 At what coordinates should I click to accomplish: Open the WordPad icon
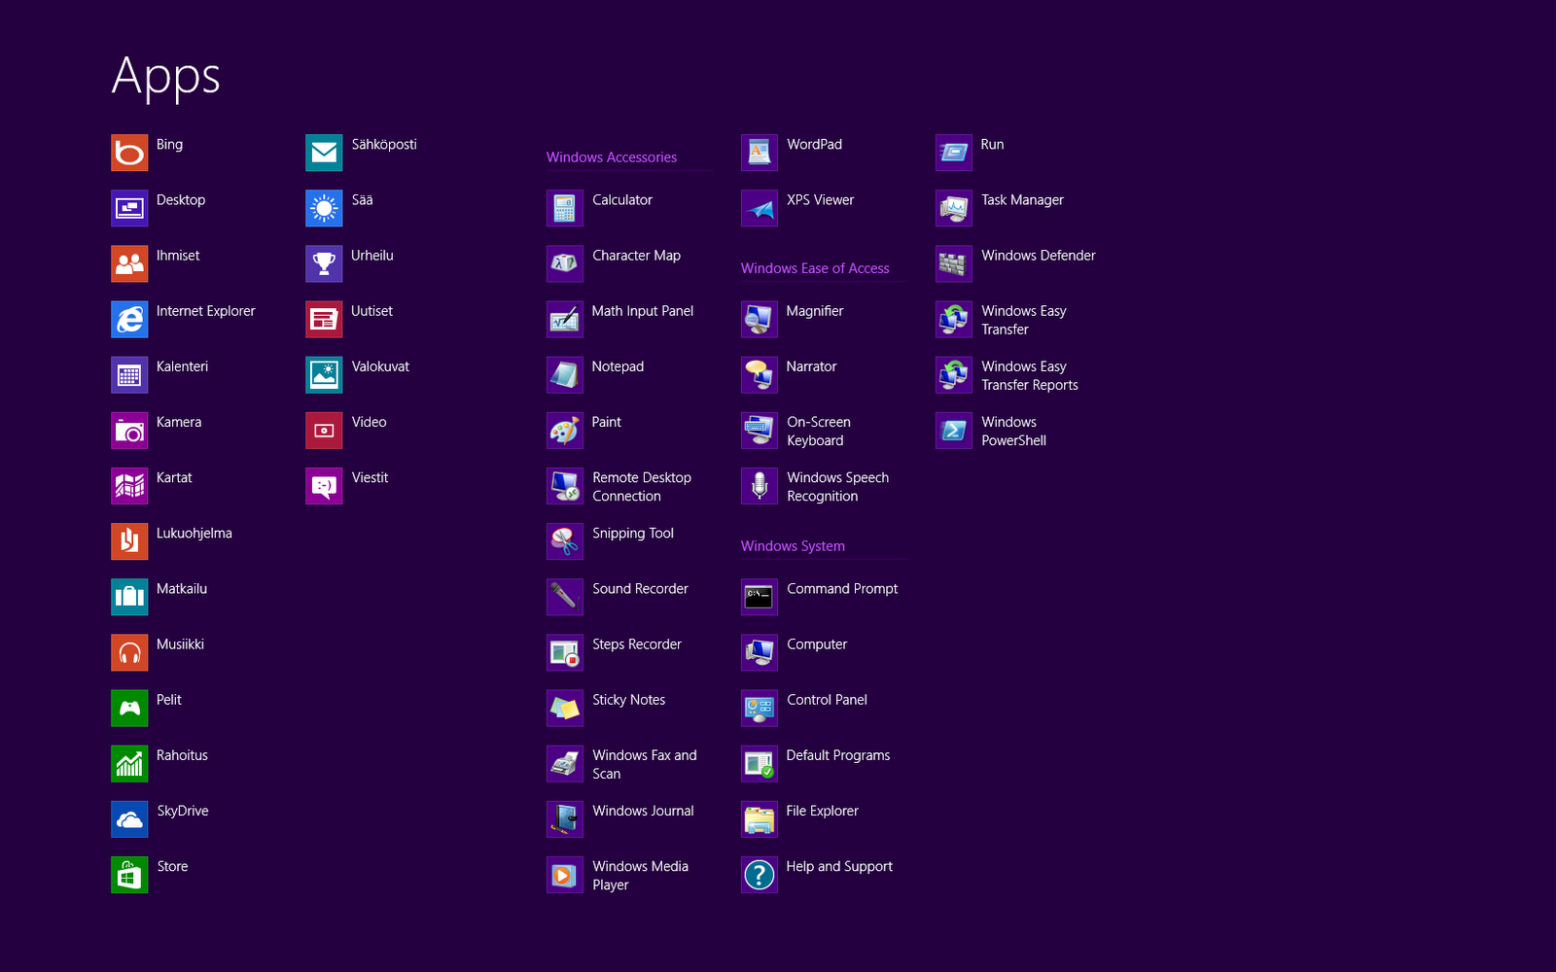coord(760,153)
